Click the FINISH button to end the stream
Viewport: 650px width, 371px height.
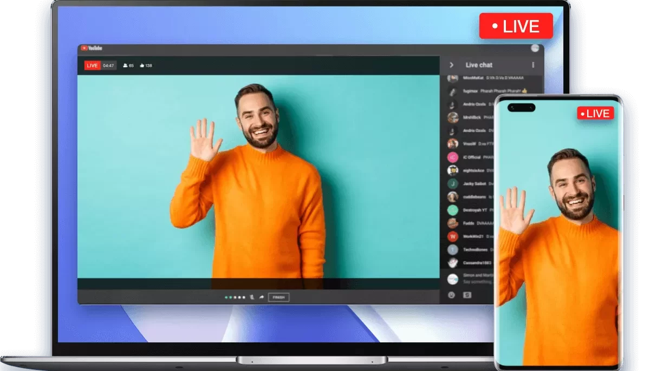[278, 297]
